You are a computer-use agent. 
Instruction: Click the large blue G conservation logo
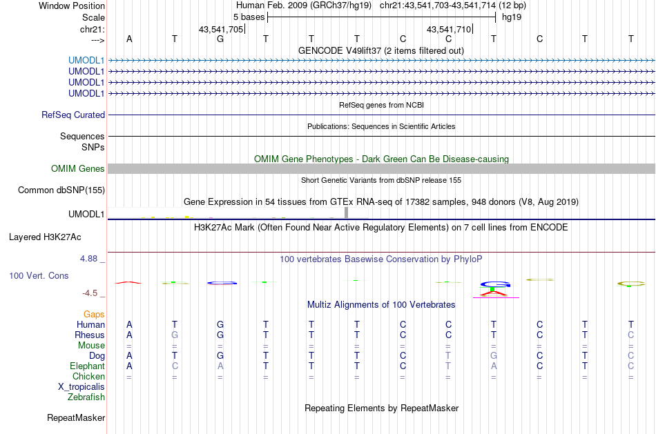[495, 284]
